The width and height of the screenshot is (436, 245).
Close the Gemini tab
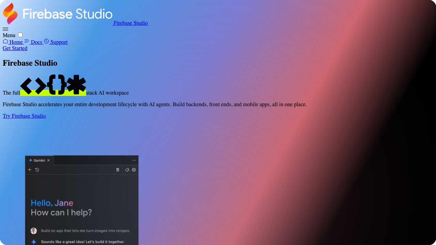(x=48, y=160)
